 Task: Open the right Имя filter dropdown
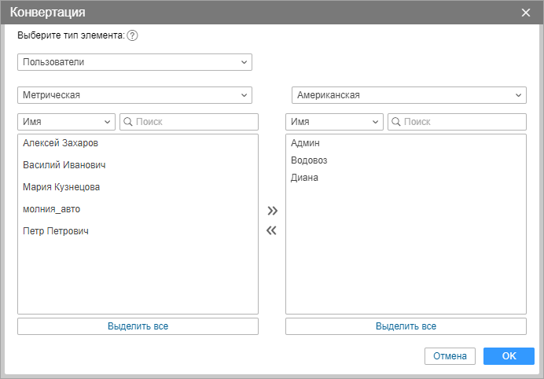334,122
